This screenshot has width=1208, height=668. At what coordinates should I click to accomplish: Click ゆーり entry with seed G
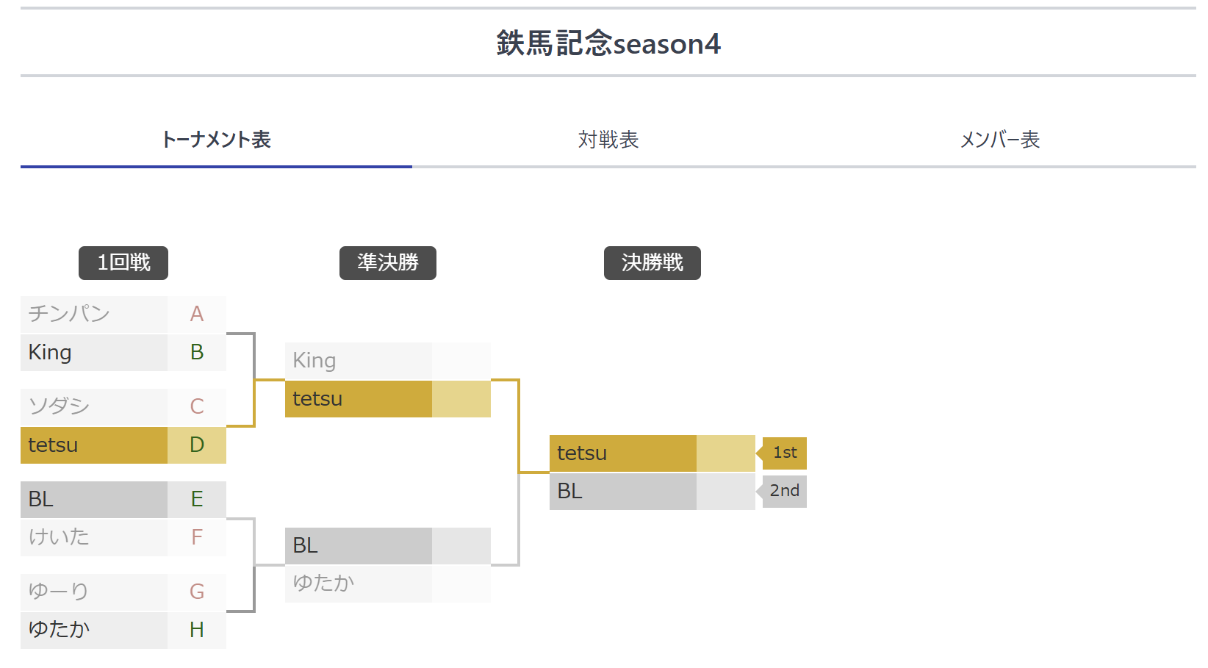(x=94, y=592)
